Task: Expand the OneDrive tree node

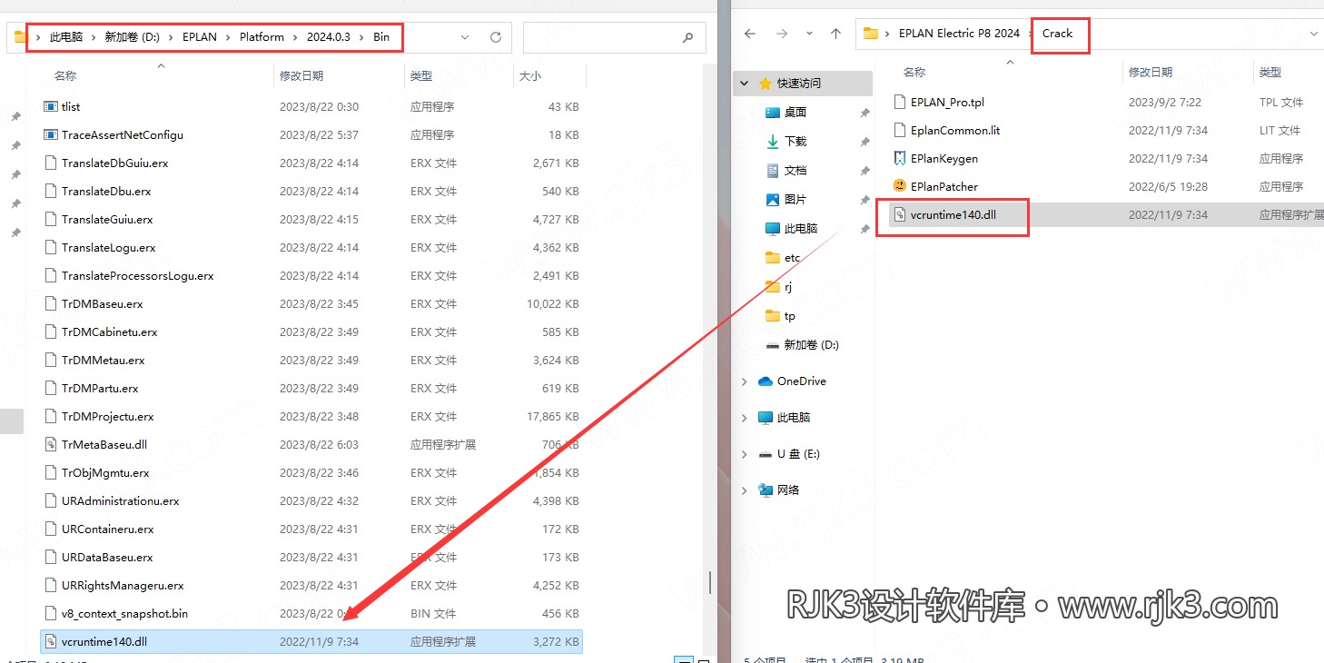Action: (745, 381)
